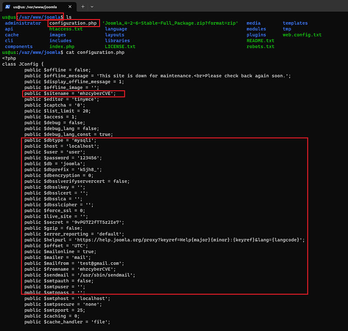The height and width of the screenshot is (331, 348).
Task: Click the 'api' directory name
Action: click(x=9, y=29)
